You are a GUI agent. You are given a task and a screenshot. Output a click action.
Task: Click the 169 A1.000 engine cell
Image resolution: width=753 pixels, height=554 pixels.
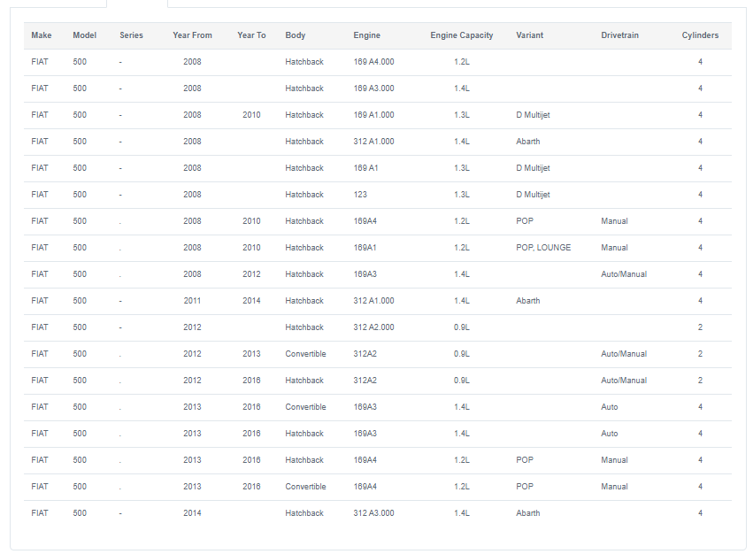point(373,115)
